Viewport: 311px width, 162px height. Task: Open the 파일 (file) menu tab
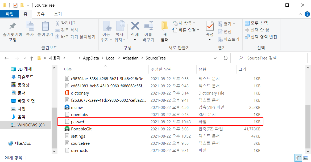pos(10,14)
